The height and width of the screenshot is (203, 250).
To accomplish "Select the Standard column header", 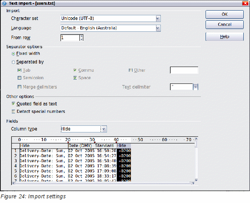I will 105,146.
